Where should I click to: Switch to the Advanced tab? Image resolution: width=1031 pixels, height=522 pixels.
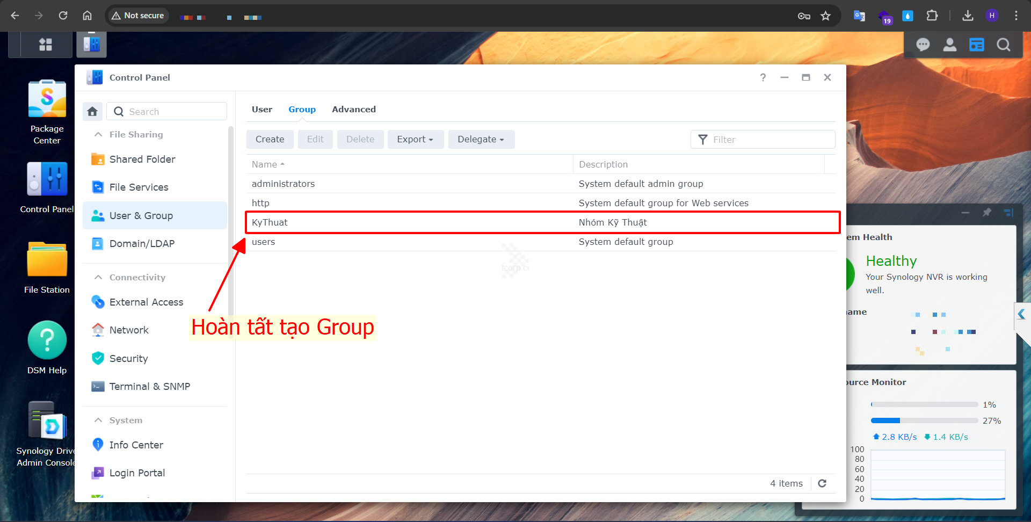point(353,109)
